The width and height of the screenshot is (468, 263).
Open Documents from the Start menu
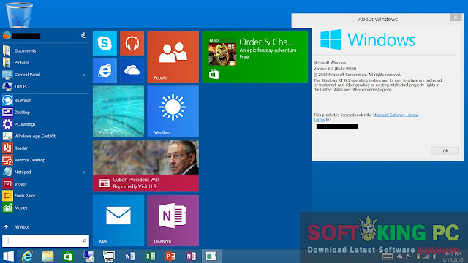click(45, 50)
